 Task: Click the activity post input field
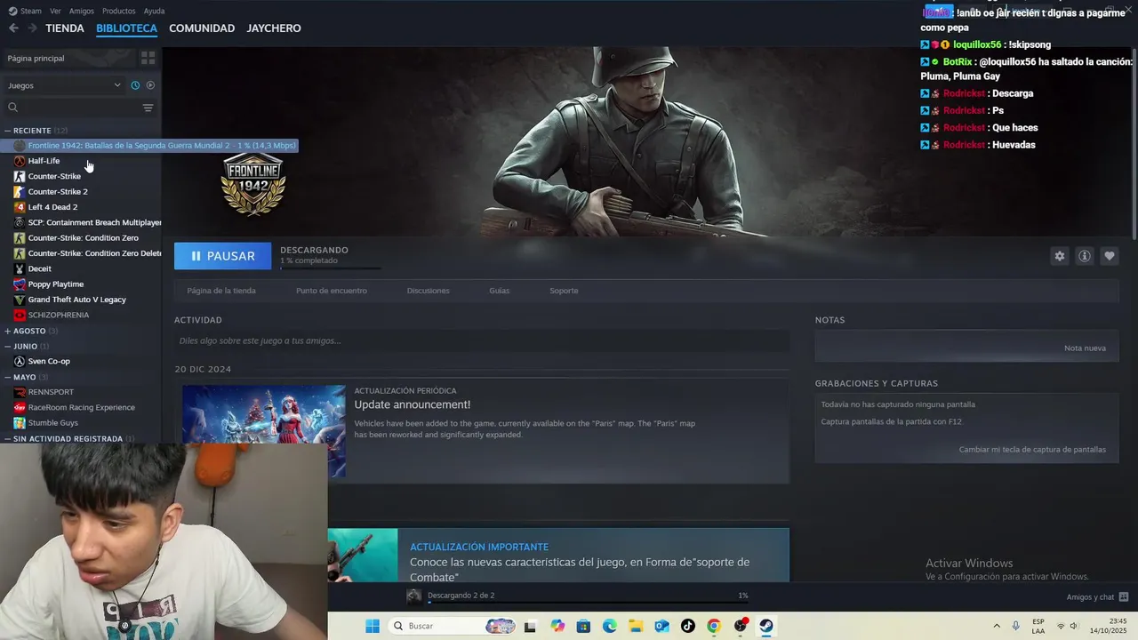click(482, 340)
